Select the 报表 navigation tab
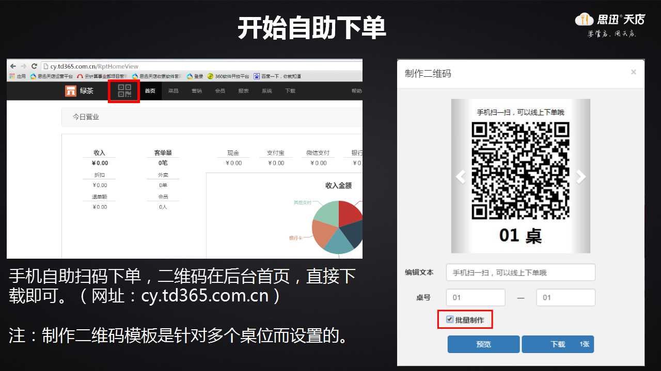Image resolution: width=661 pixels, height=371 pixels. click(243, 91)
